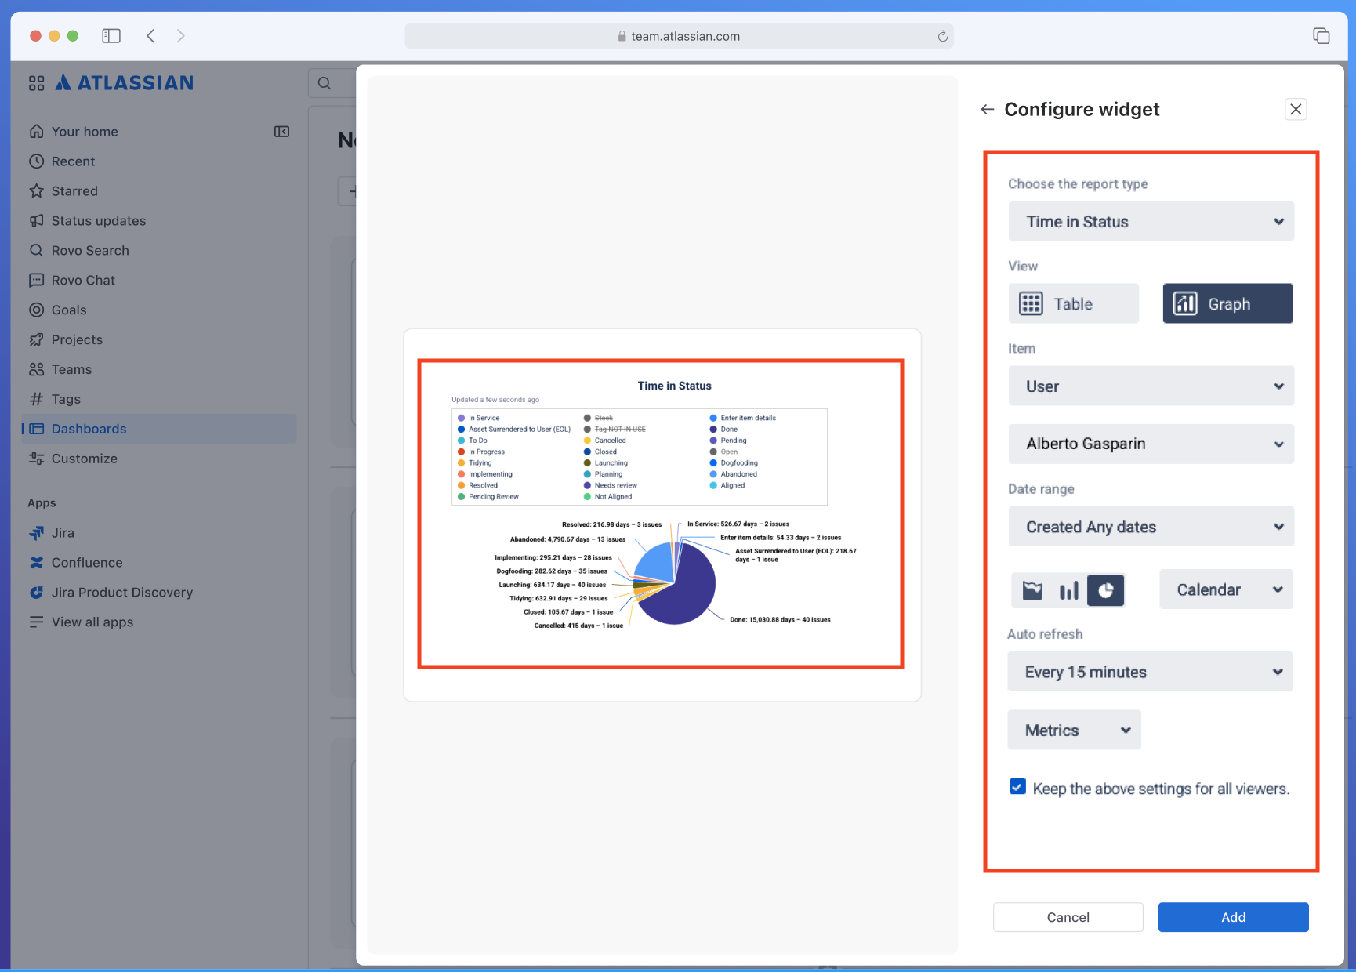Screen dimensions: 1356x972
Task: Select the pie chart type icon
Action: [x=1105, y=590]
